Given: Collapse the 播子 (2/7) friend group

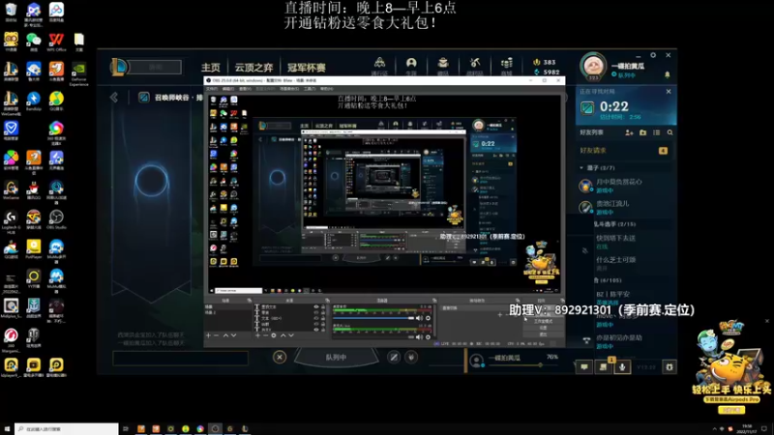Looking at the screenshot, I should [x=581, y=167].
